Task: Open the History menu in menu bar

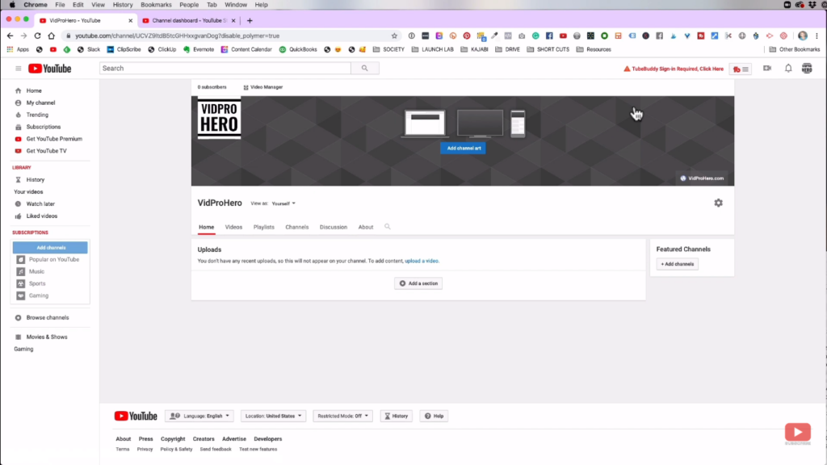Action: (123, 5)
